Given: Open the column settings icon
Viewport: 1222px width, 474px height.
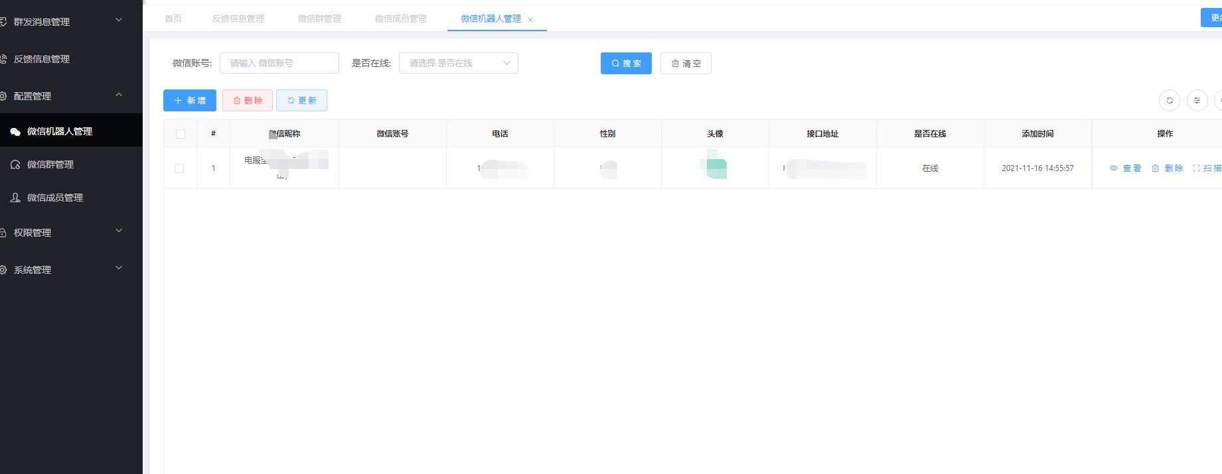Looking at the screenshot, I should (x=1197, y=100).
